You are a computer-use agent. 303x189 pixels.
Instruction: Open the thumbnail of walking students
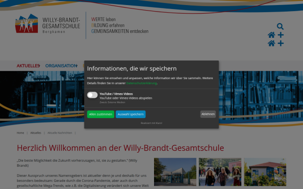point(220,172)
